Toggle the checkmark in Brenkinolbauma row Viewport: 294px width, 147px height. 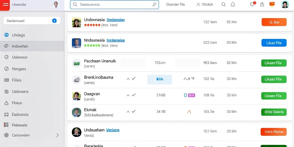click(134, 79)
